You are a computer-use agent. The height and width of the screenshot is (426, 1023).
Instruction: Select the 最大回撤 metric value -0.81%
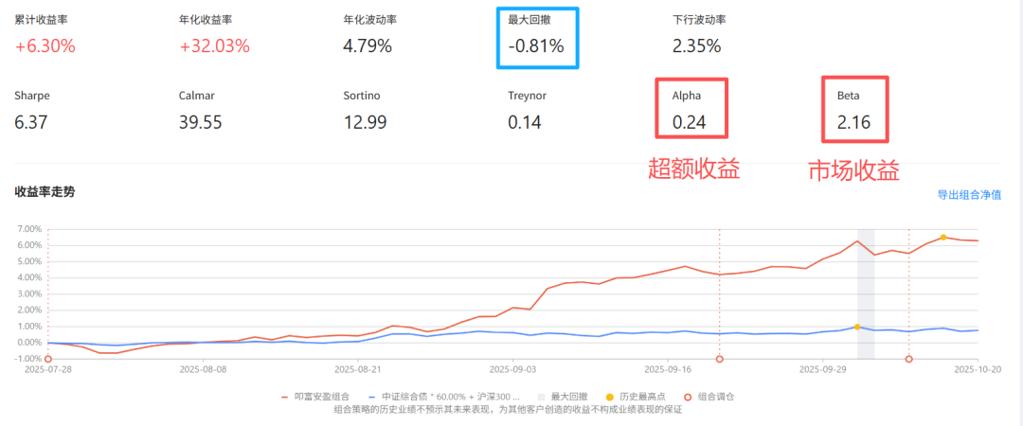[x=536, y=45]
